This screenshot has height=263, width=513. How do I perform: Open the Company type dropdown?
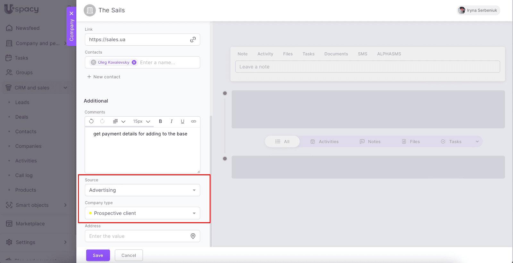pyautogui.click(x=142, y=213)
